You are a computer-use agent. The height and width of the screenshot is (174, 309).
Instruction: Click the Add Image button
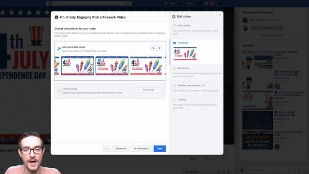[148, 90]
